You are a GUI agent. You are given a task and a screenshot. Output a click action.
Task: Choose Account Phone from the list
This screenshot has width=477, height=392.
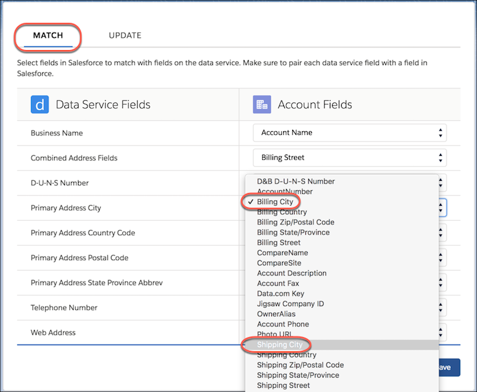(x=283, y=324)
